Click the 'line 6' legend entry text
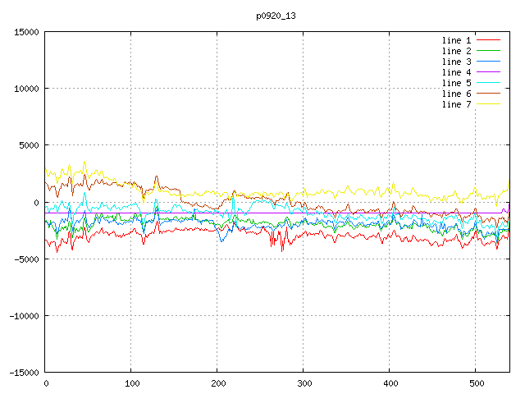The height and width of the screenshot is (394, 525). click(457, 94)
